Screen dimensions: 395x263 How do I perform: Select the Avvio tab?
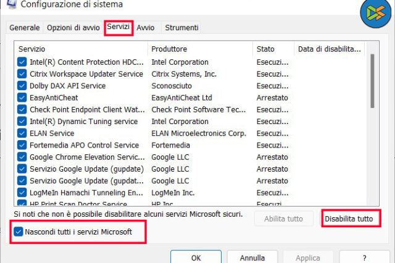pos(146,28)
